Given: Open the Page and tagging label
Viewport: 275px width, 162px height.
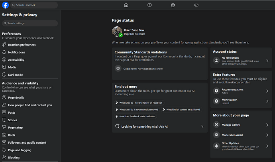Looking at the screenshot, I should coord(20,150).
